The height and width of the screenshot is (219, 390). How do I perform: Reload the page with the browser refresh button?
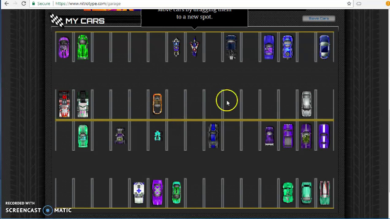[24, 4]
